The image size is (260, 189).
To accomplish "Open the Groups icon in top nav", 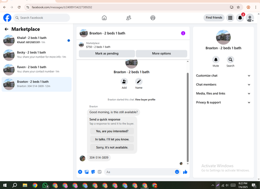I will [x=153, y=18].
